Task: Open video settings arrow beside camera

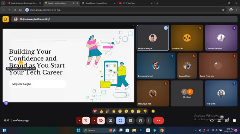Action: (95, 121)
